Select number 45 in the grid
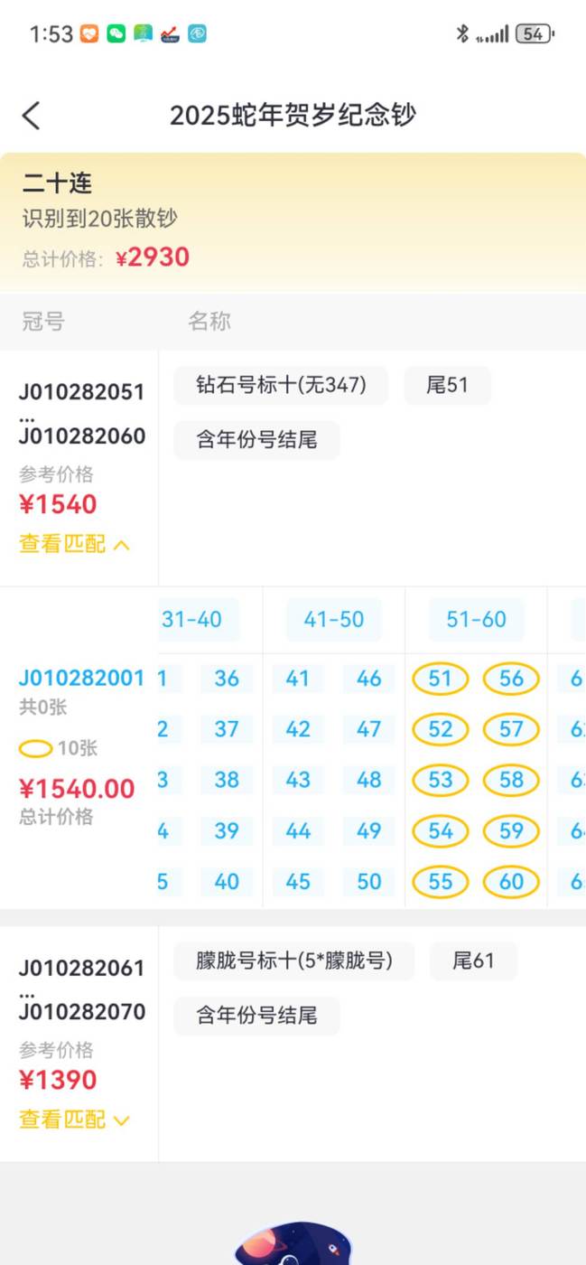Screen dimensions: 586x1265 298,881
